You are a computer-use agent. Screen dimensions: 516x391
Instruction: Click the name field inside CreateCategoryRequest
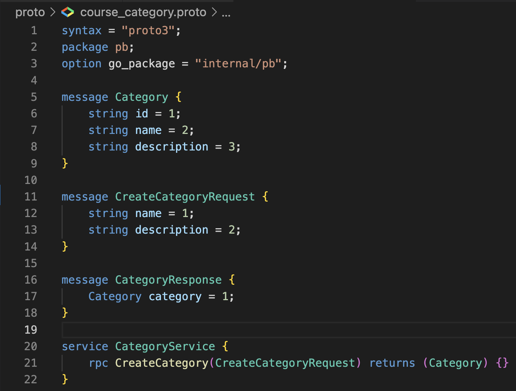pos(148,213)
